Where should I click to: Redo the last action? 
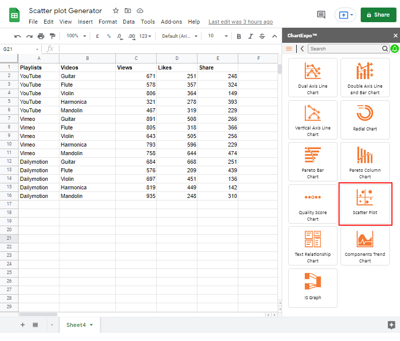click(29, 36)
